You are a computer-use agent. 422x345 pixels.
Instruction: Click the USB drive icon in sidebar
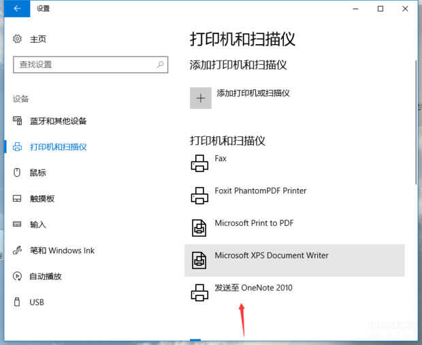17,301
